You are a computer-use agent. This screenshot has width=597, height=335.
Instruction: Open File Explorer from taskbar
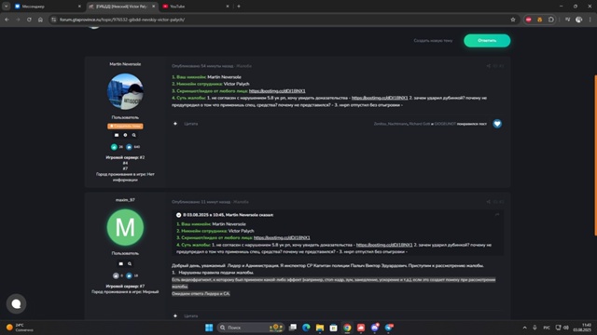pos(320,328)
